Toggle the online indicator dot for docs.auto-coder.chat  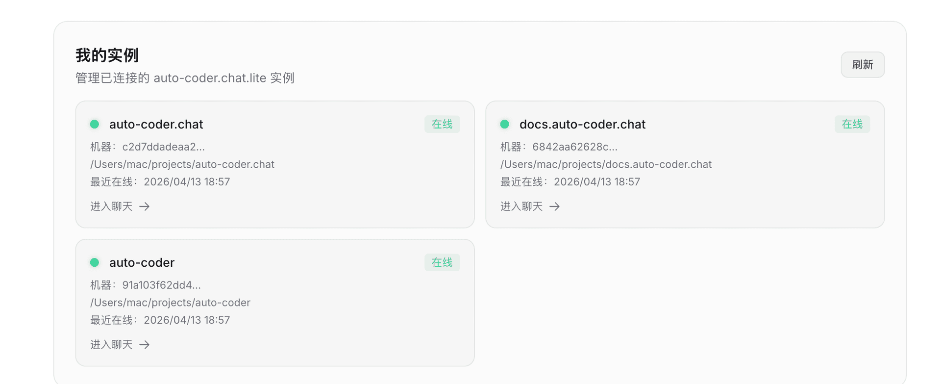pos(505,124)
